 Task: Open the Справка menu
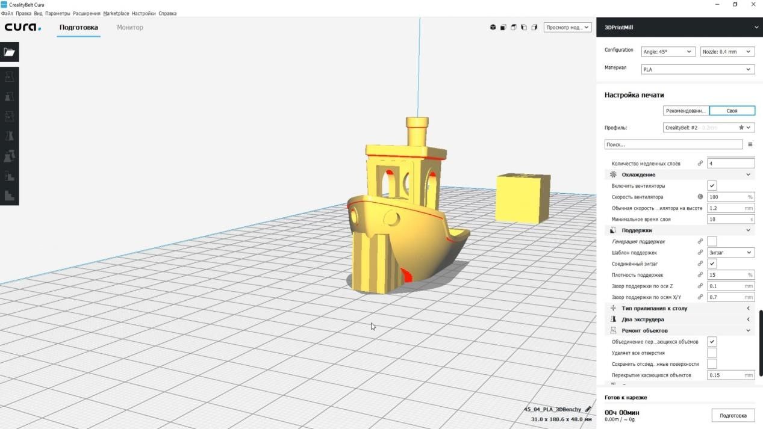click(x=167, y=13)
